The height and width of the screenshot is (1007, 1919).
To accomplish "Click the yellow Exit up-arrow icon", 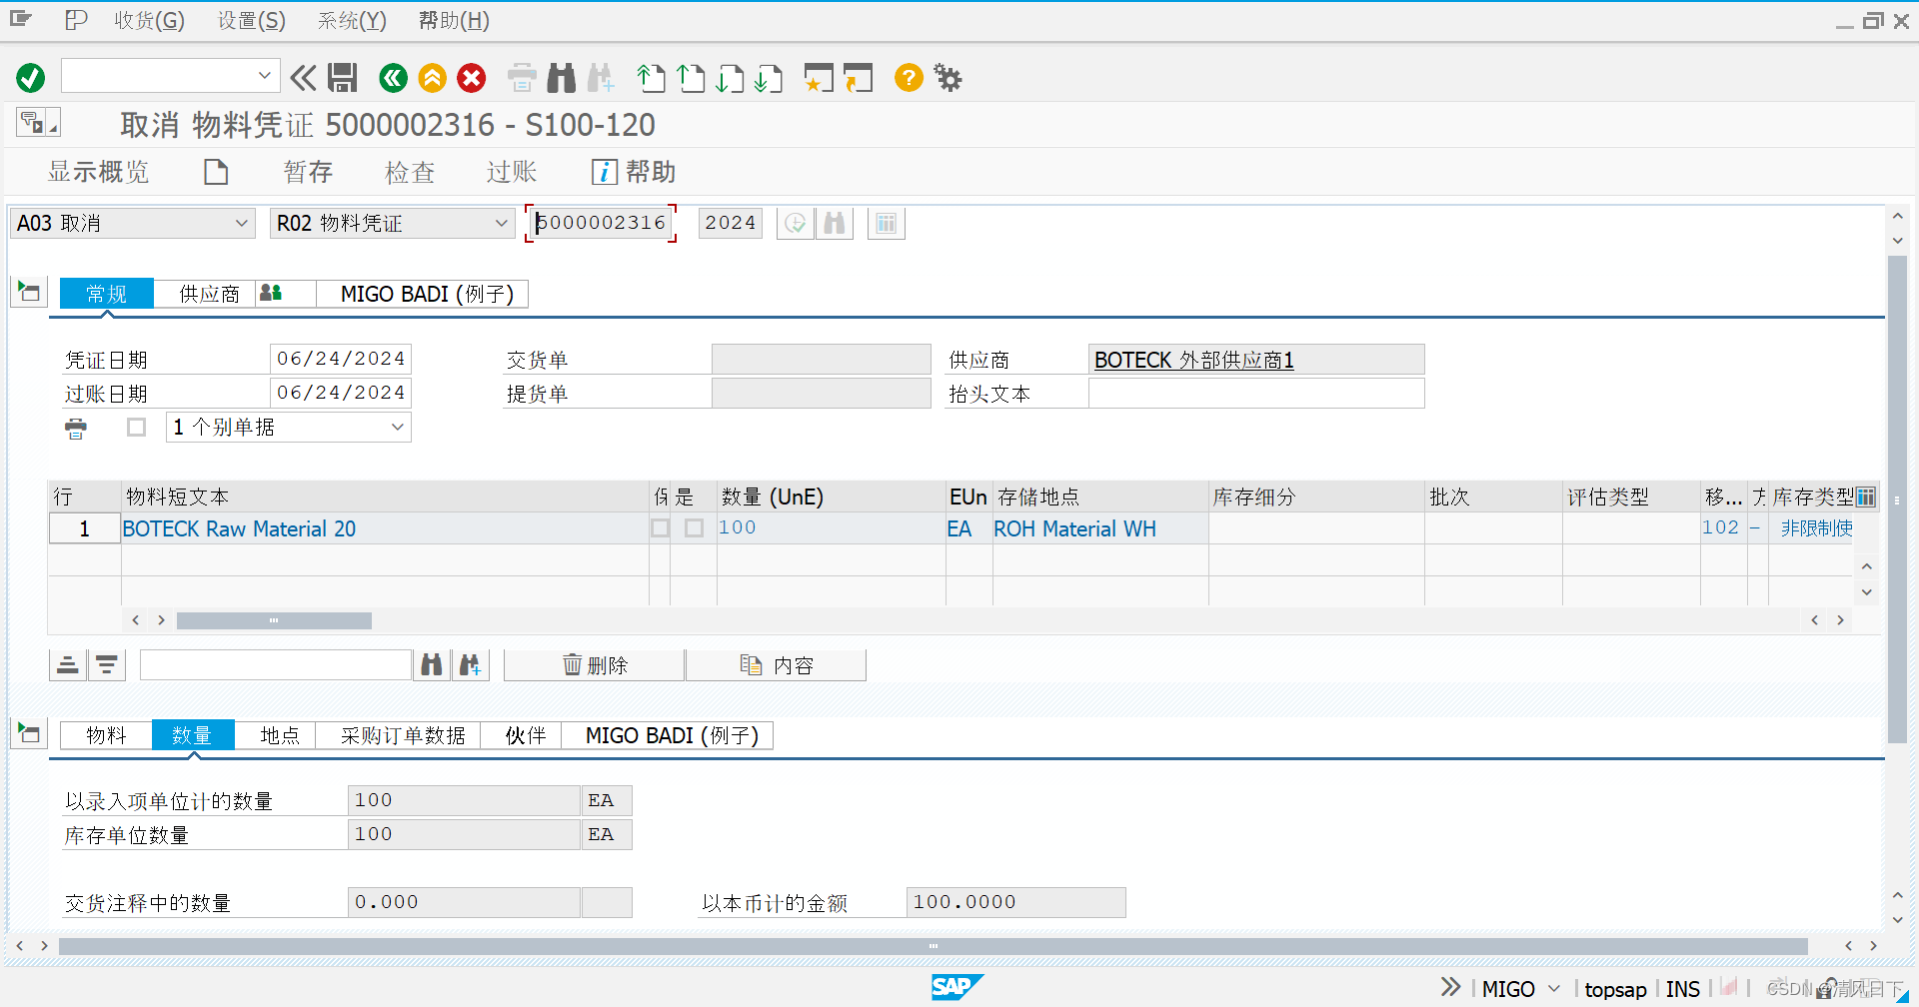I will (433, 78).
